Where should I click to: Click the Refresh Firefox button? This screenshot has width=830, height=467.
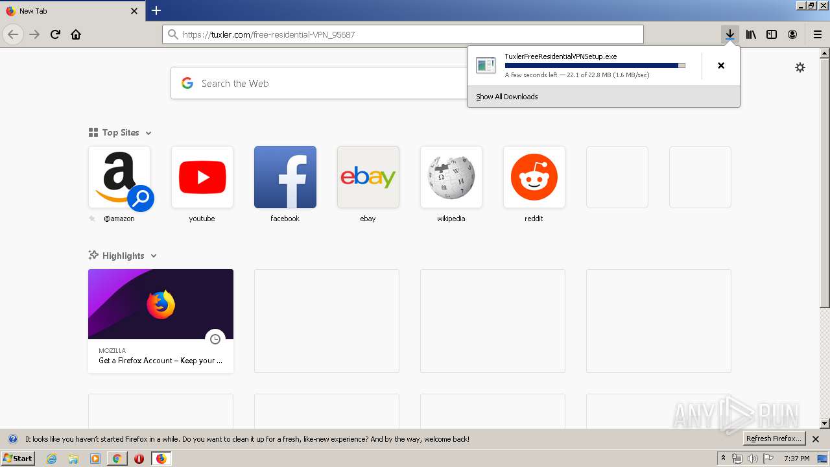(774, 439)
